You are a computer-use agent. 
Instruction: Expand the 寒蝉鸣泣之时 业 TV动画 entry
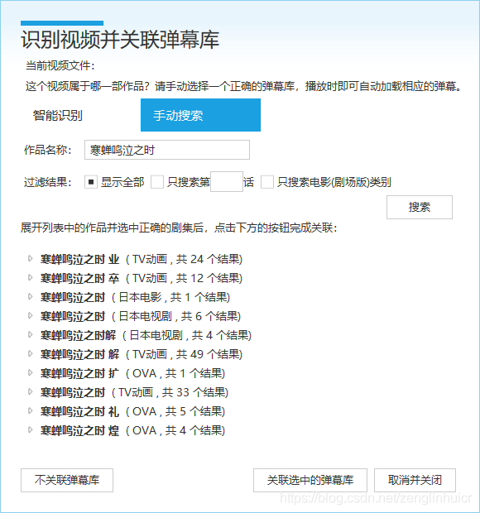(30, 259)
